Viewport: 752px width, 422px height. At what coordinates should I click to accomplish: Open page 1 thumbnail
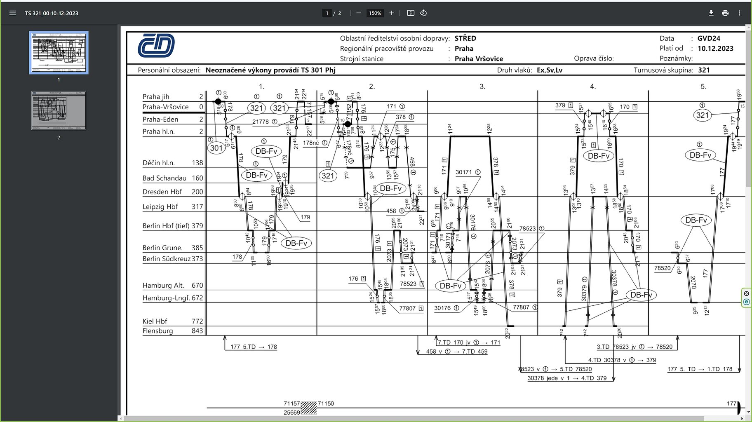click(59, 53)
